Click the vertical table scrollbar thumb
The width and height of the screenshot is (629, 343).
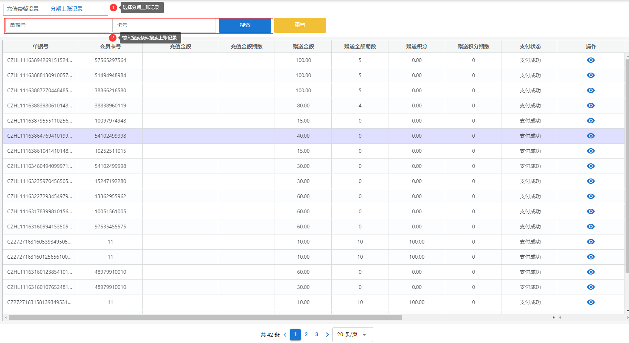tap(627, 166)
